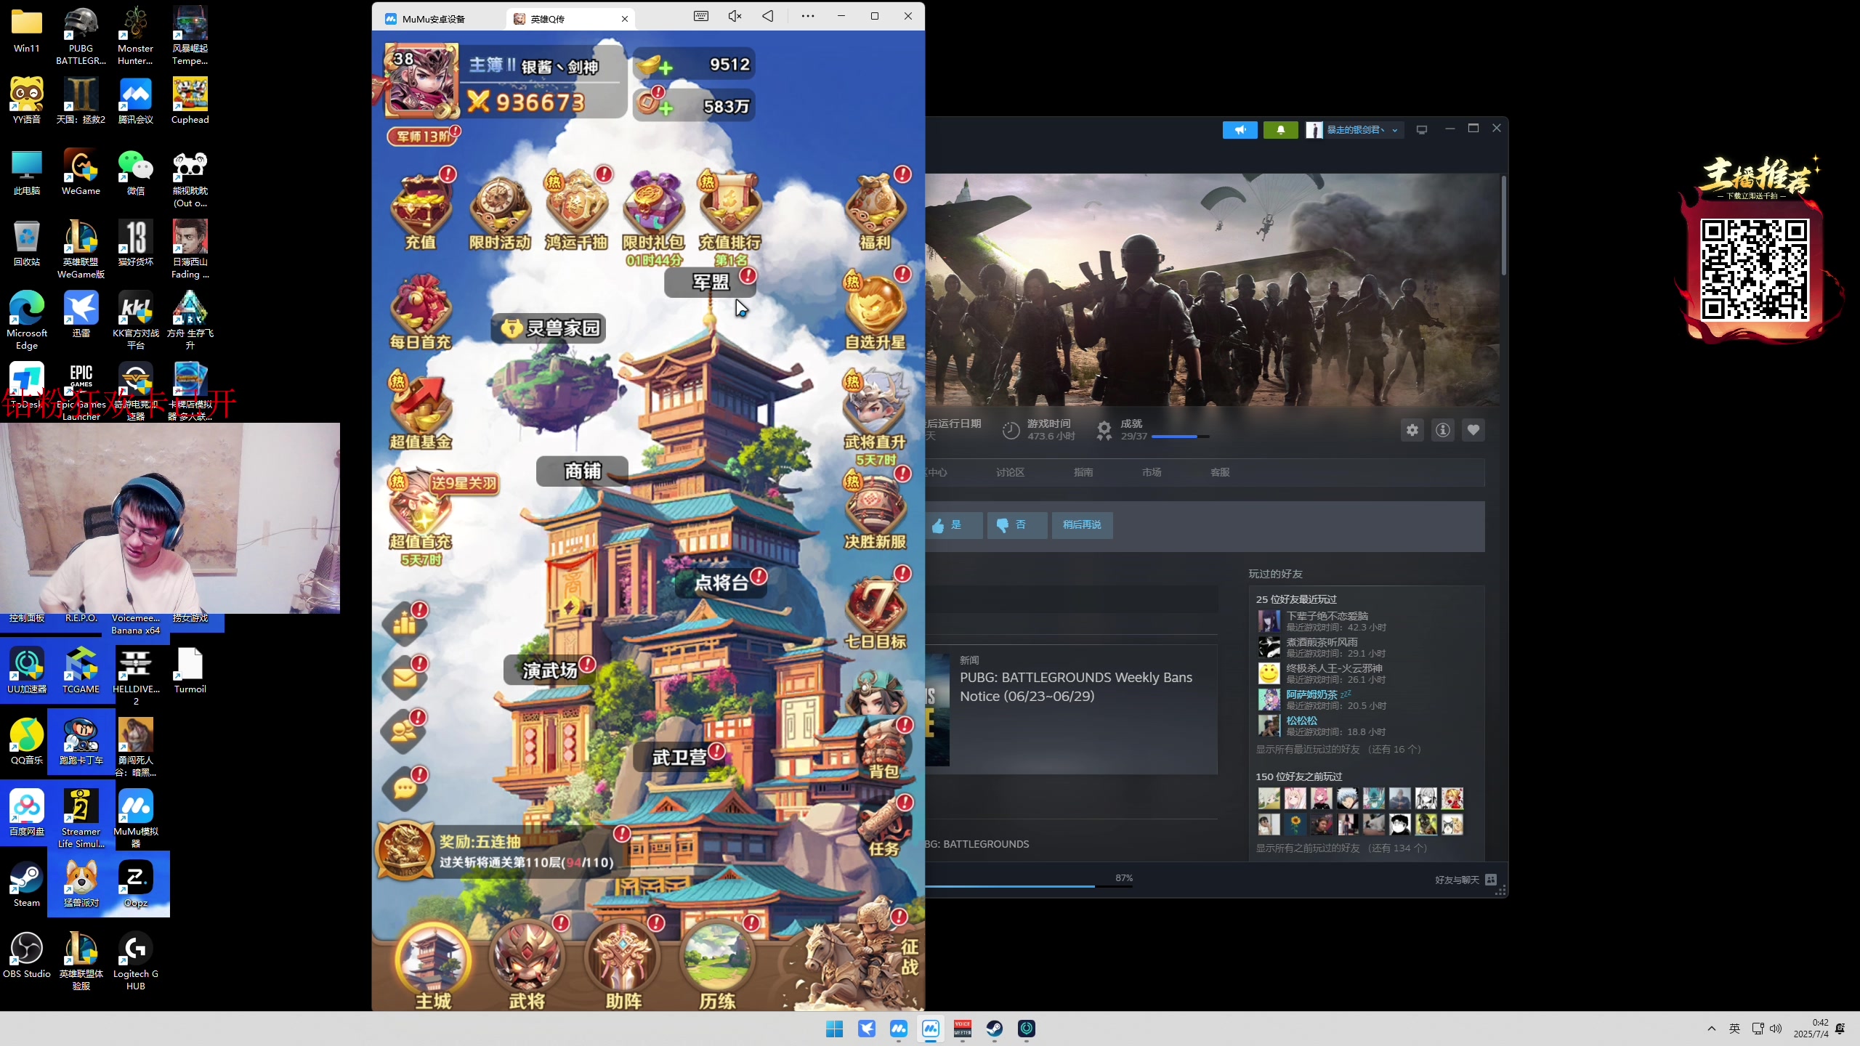Open the 充值排行 ranking scroll icon

pyautogui.click(x=729, y=211)
